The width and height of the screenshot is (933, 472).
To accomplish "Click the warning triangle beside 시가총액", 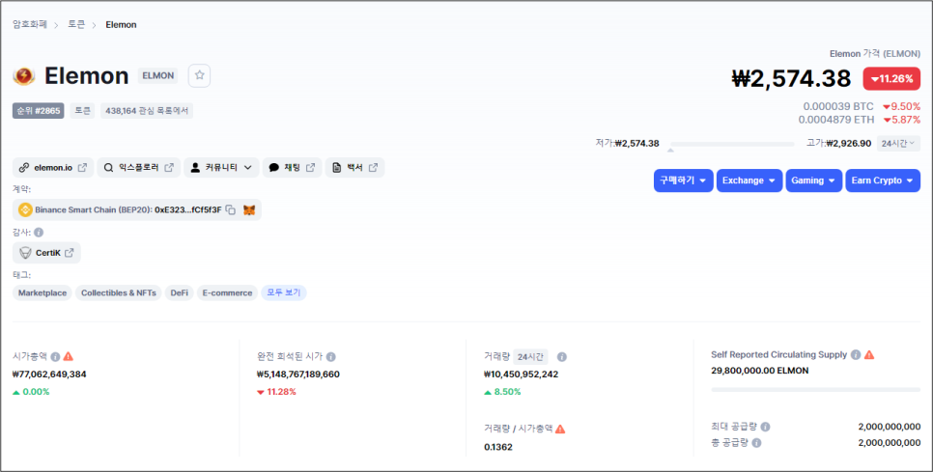I will pyautogui.click(x=69, y=357).
